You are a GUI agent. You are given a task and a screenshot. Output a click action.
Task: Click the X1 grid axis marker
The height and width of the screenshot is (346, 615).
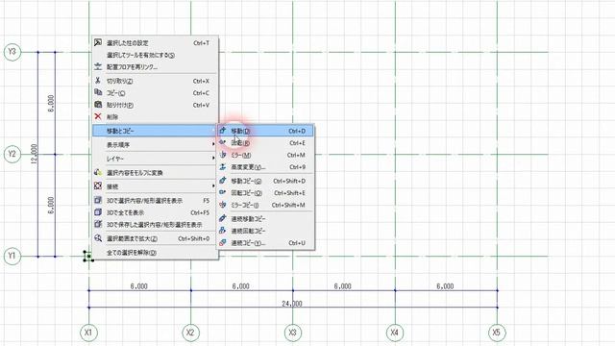(x=88, y=333)
